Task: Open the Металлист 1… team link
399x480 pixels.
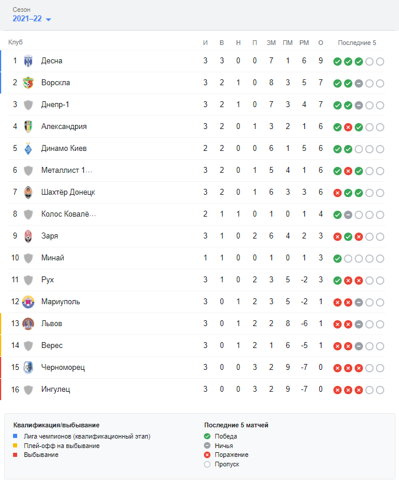Action: click(x=66, y=170)
